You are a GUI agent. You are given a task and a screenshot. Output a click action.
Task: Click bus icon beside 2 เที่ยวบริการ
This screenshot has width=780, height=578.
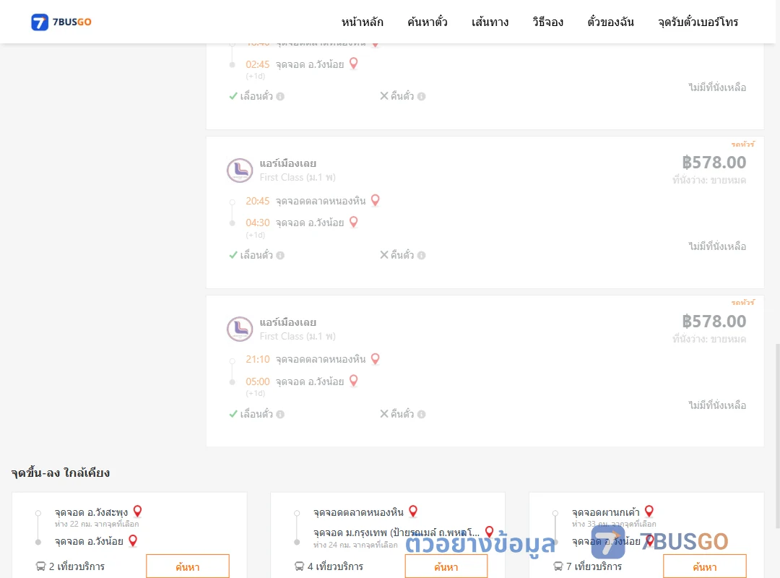[40, 566]
